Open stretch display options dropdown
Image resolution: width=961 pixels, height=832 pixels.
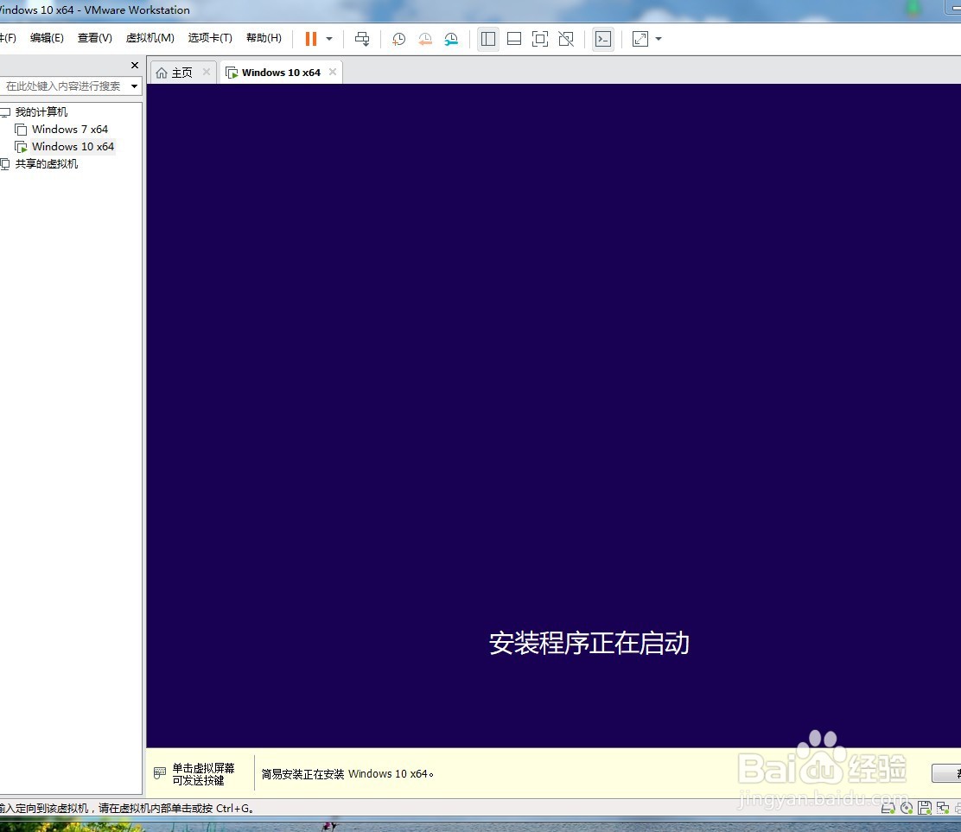[x=659, y=39]
